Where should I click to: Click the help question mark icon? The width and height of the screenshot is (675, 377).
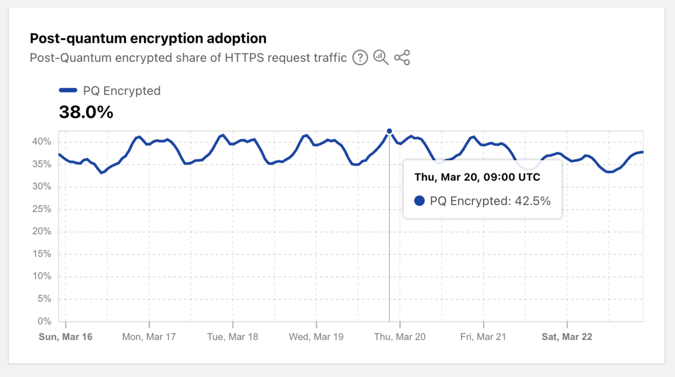pyautogui.click(x=360, y=57)
